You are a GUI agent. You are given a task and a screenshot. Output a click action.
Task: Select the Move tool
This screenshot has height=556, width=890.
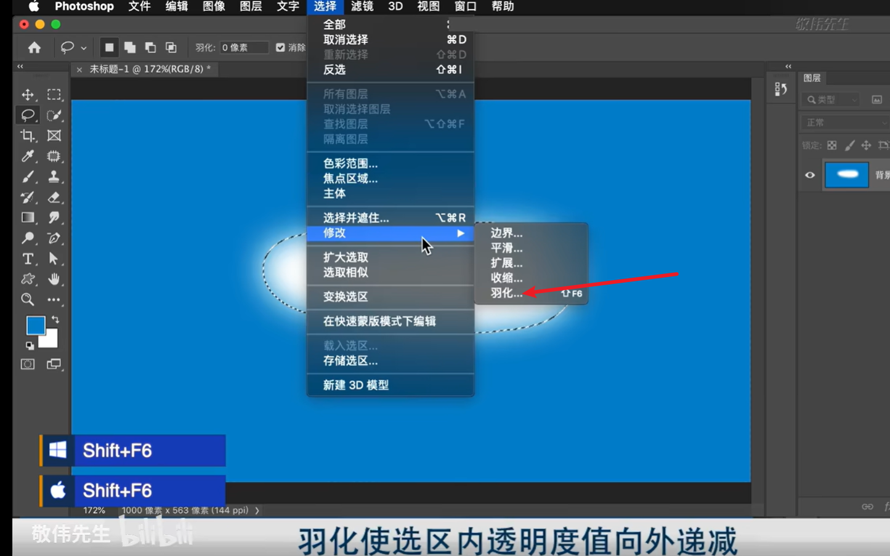coord(28,95)
